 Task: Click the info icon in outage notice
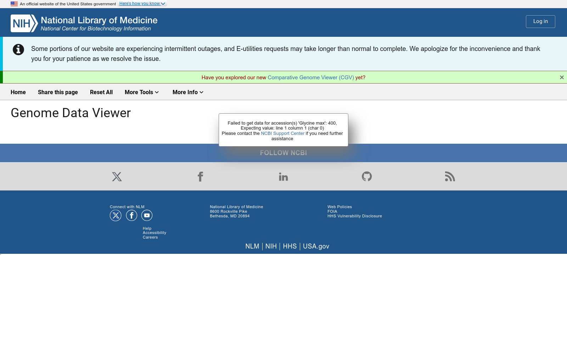click(18, 50)
